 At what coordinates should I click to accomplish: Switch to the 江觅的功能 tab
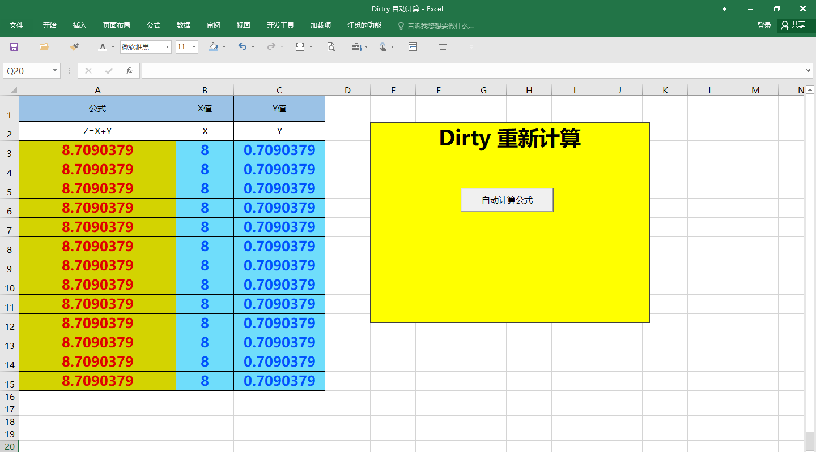click(x=364, y=25)
